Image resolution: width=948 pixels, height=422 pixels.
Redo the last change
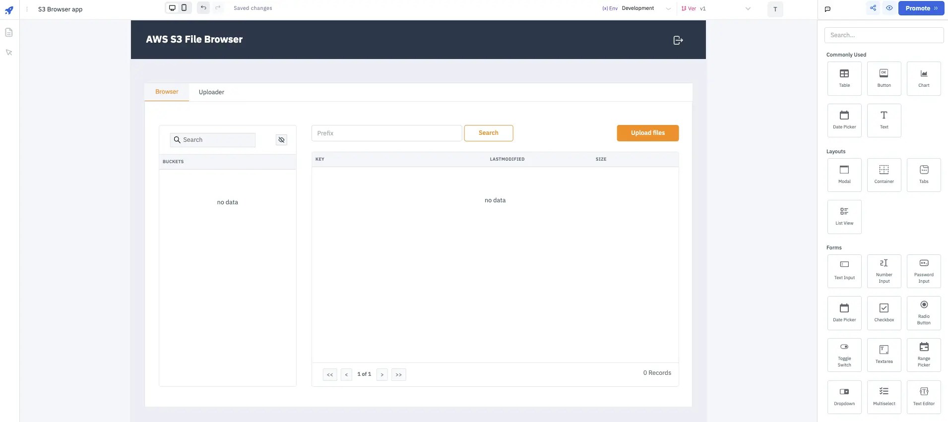pyautogui.click(x=218, y=8)
